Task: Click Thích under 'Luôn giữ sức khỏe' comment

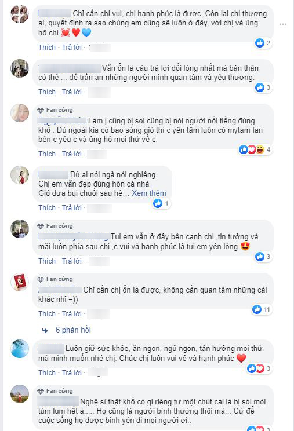Action: tap(47, 372)
